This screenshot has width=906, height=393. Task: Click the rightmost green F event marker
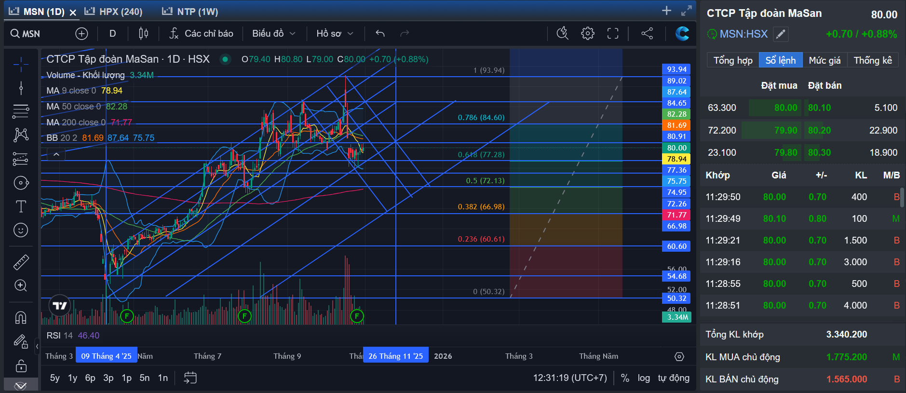click(x=357, y=316)
